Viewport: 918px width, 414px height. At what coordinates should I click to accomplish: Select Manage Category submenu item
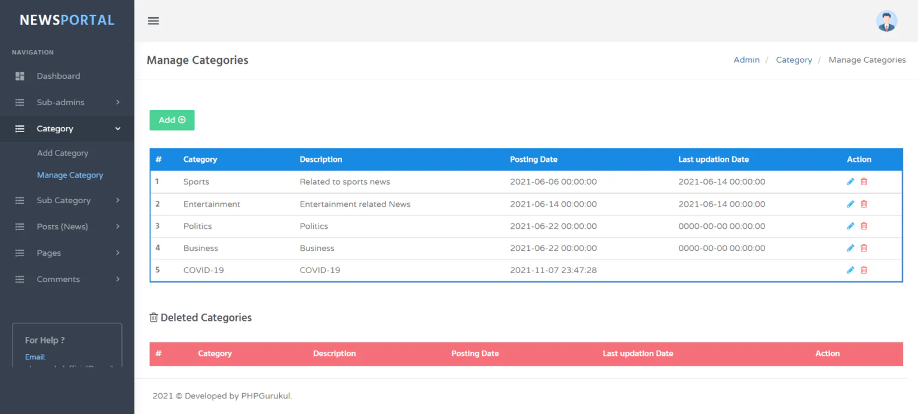point(70,175)
